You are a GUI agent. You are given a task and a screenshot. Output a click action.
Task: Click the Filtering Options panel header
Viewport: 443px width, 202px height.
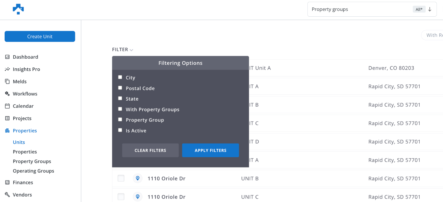(x=180, y=63)
